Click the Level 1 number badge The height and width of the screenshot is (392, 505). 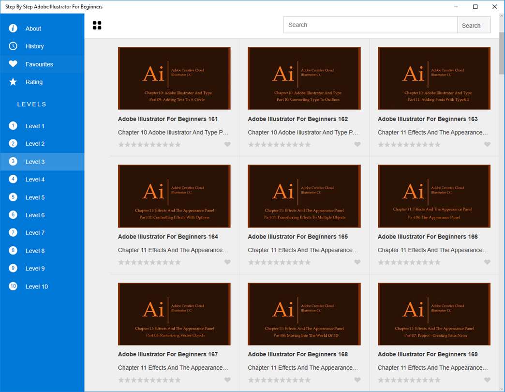pyautogui.click(x=13, y=126)
